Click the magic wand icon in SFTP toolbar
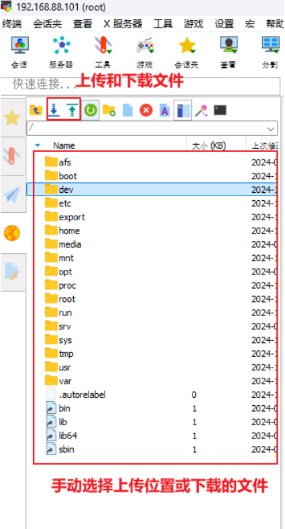This screenshot has height=529, width=285. pos(202,110)
